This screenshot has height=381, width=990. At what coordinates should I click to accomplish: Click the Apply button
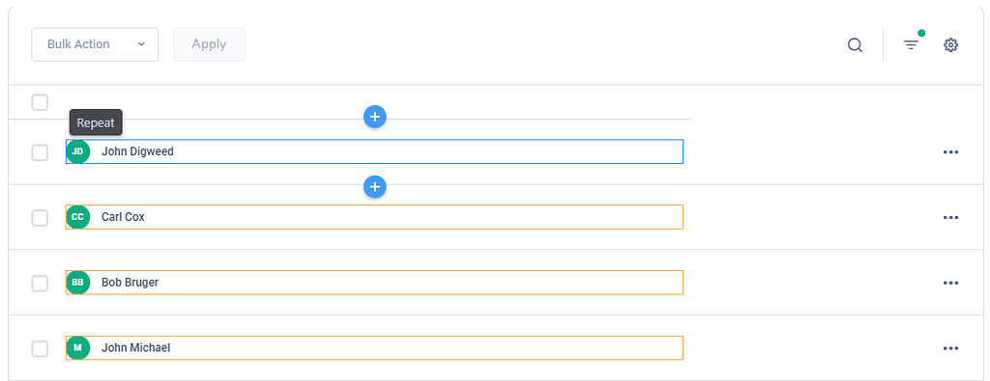point(209,44)
